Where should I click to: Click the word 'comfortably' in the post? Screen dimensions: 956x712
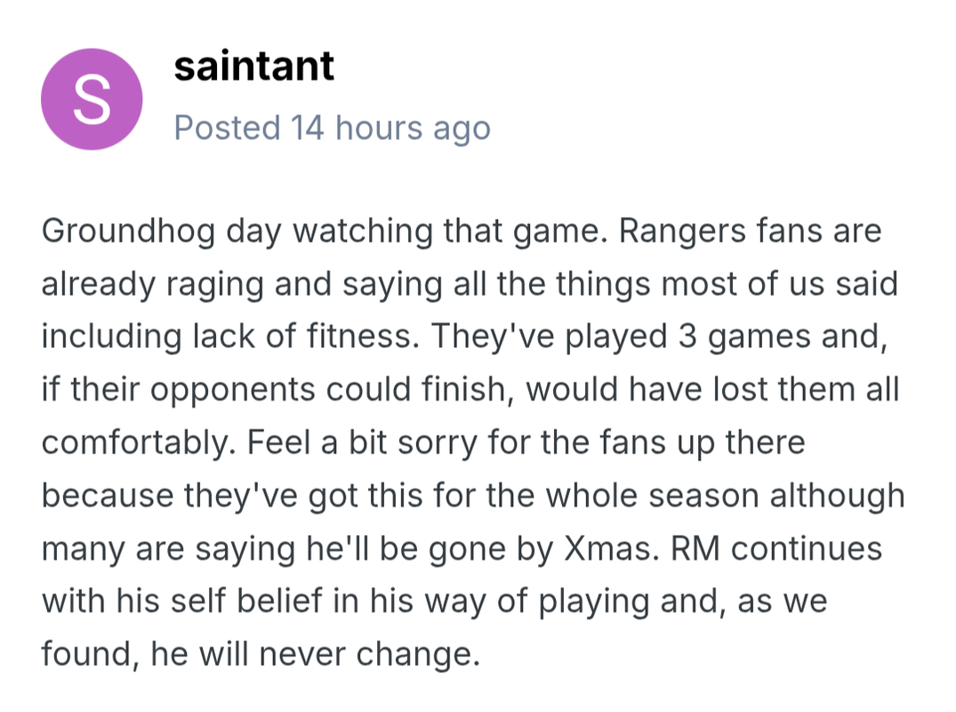[137, 442]
